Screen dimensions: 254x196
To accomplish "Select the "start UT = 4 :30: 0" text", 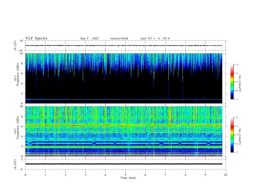I will tap(155, 38).
